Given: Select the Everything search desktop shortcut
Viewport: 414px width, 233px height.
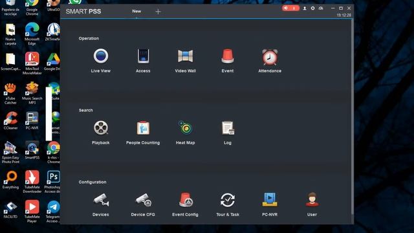Looking at the screenshot, I should (x=10, y=180).
